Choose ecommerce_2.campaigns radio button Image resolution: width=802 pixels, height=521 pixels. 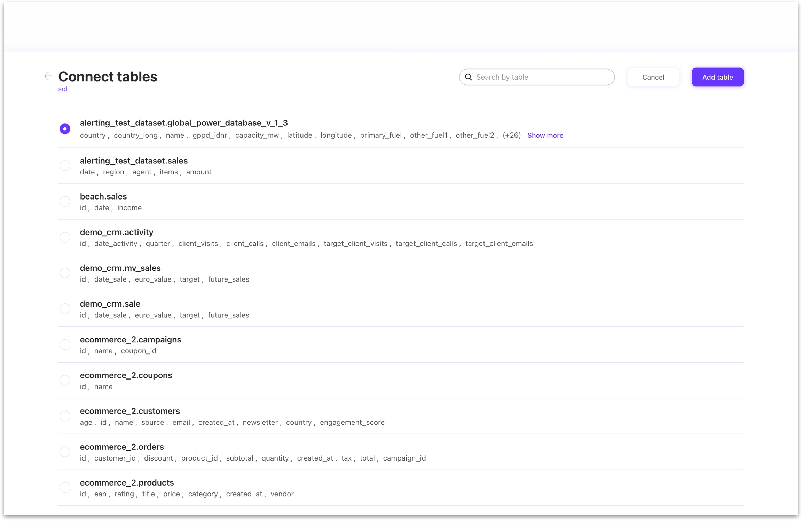click(65, 345)
